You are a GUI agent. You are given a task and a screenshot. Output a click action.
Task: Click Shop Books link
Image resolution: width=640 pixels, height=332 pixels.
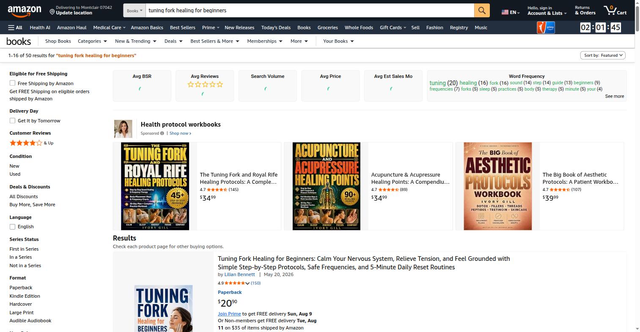coord(58,41)
